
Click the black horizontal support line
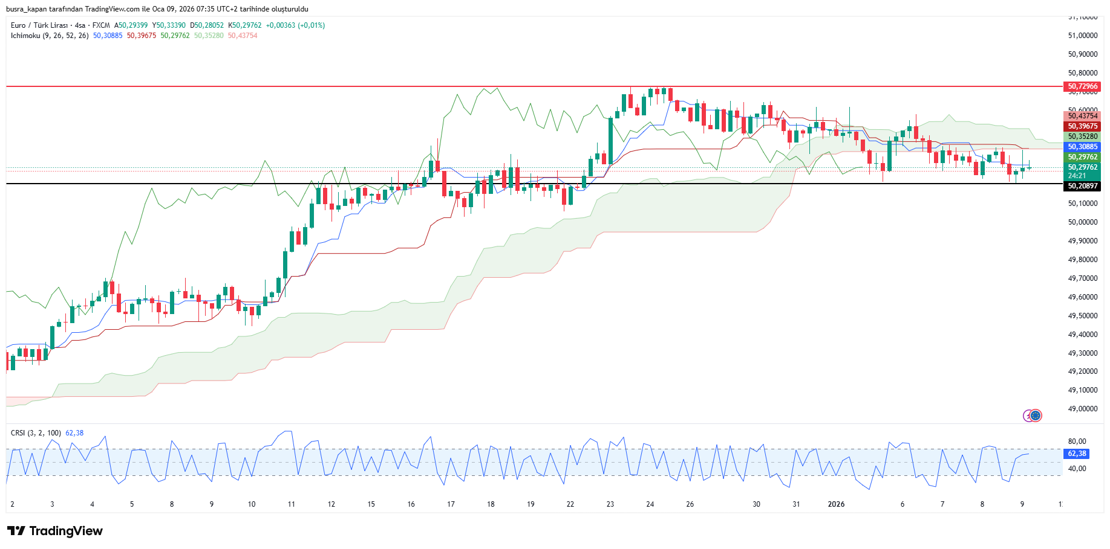coord(242,184)
